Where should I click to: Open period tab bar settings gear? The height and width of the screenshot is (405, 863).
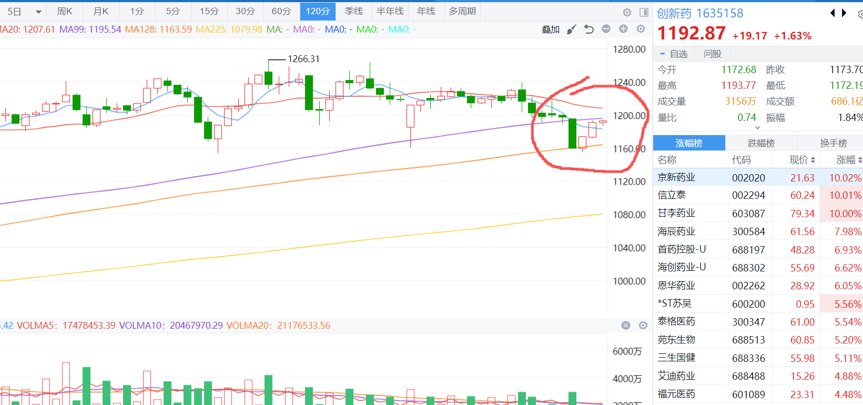[x=627, y=12]
